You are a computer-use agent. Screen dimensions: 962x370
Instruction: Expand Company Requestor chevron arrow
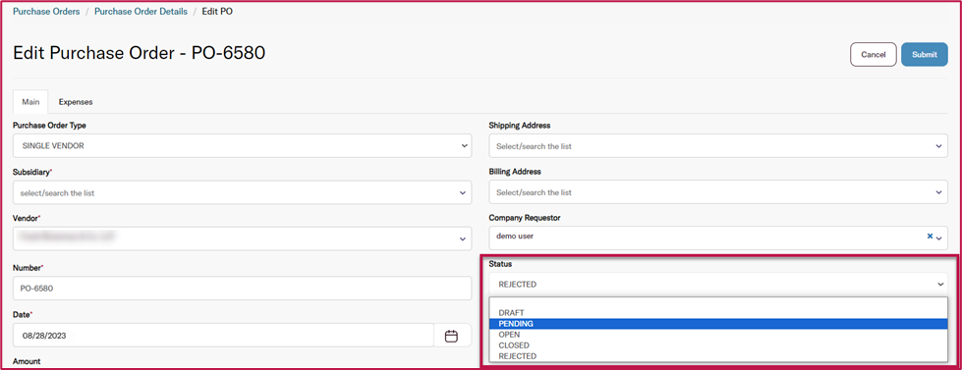tap(938, 238)
